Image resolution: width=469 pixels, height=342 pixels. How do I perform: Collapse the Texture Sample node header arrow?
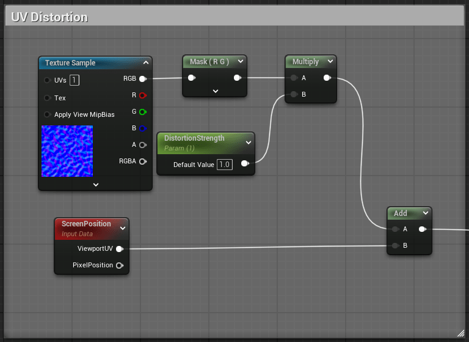tap(145, 62)
